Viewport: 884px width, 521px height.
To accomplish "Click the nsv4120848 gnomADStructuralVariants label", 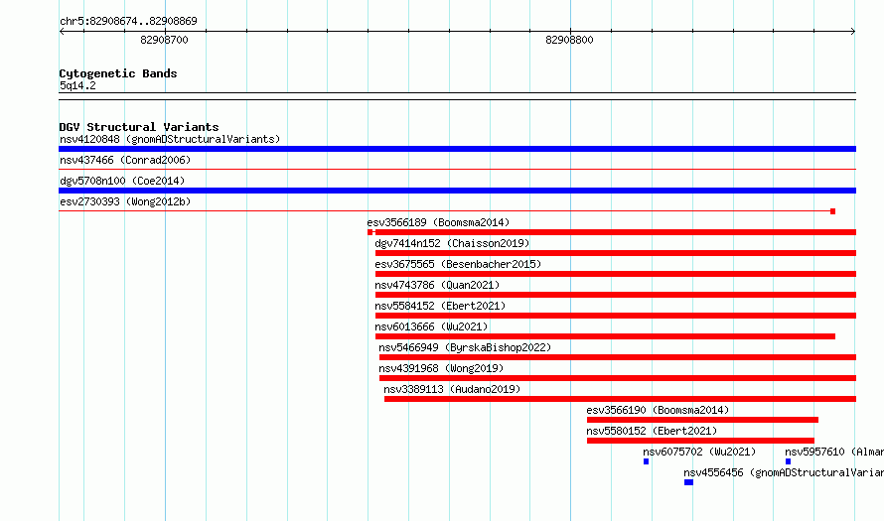I will point(170,139).
